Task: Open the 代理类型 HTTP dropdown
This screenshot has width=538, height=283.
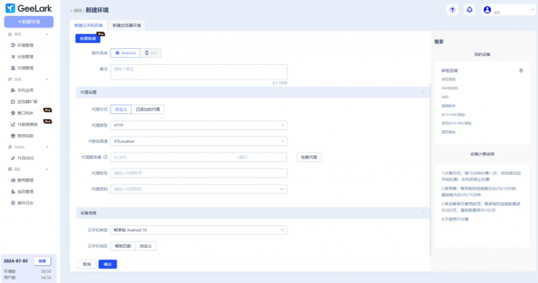Action: coord(199,125)
